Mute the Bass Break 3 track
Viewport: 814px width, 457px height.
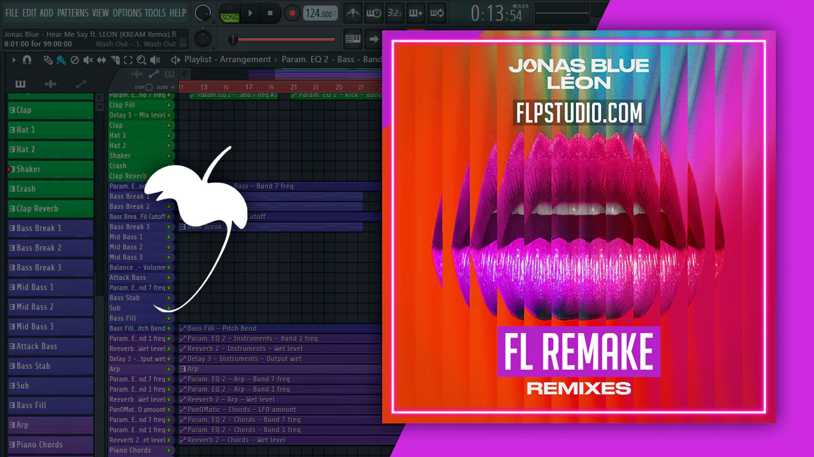(169, 227)
